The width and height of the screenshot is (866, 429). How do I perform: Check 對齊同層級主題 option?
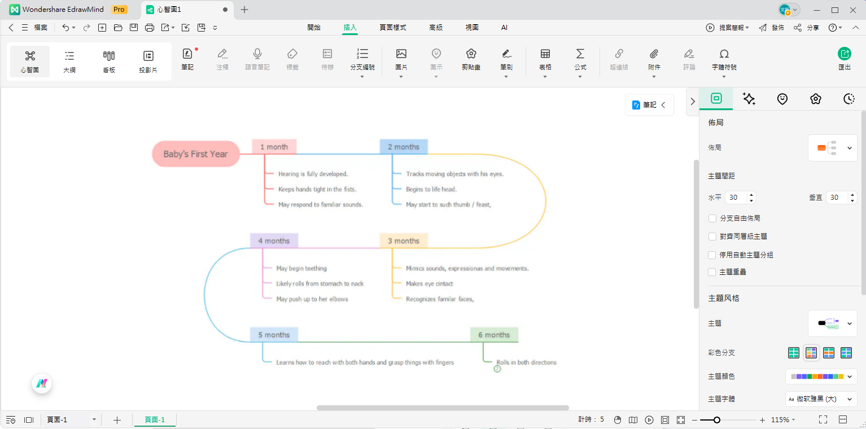[x=712, y=237]
